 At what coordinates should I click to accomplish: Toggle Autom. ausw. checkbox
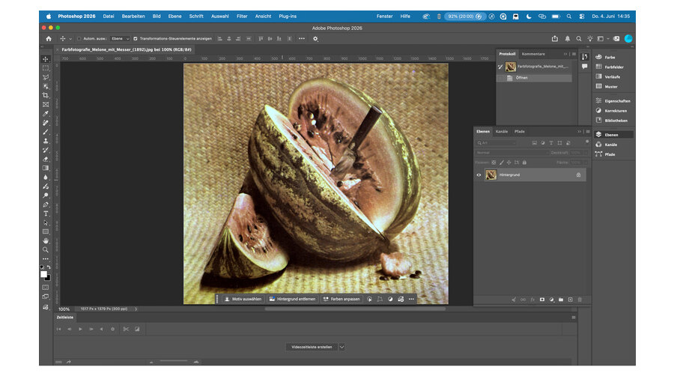point(79,39)
